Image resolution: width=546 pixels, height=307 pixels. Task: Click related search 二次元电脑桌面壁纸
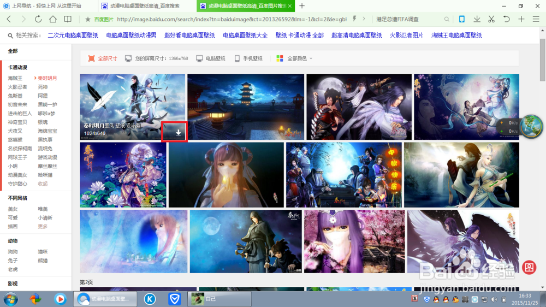pos(73,35)
